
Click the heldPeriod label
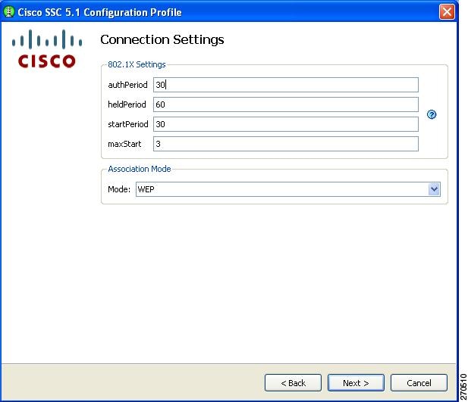point(127,104)
